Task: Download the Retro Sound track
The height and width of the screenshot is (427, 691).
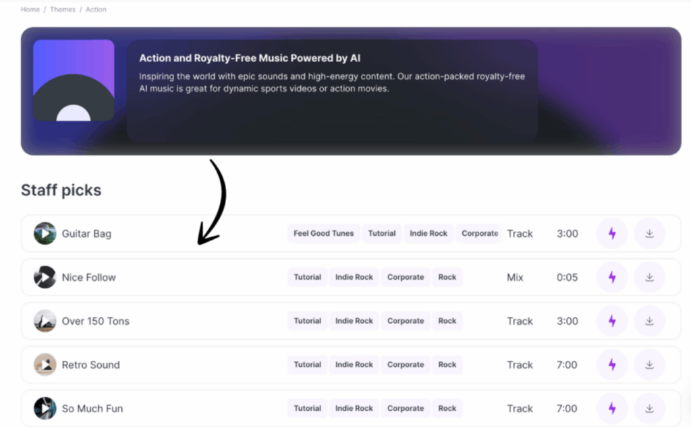Action: (649, 365)
